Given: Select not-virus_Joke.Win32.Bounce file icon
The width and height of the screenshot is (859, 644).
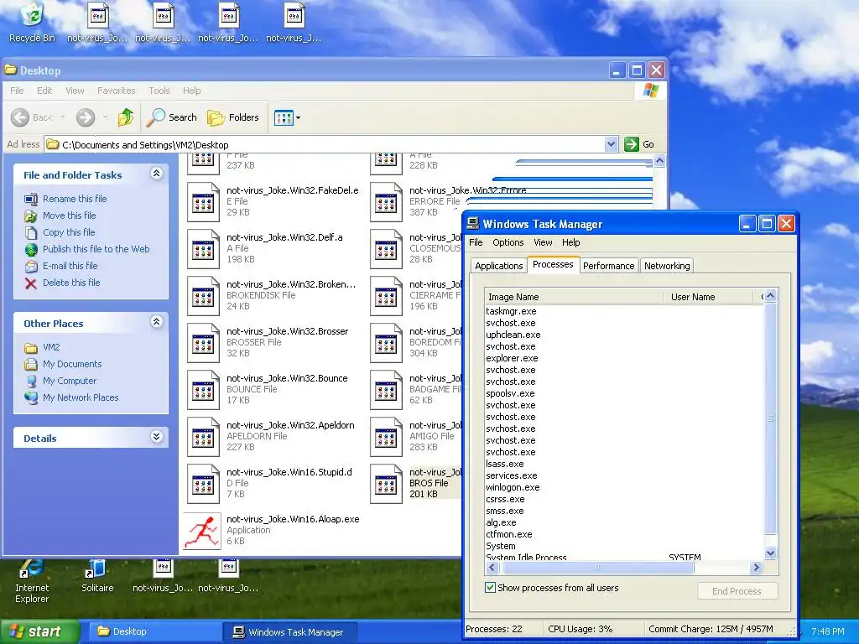Looking at the screenshot, I should (x=203, y=391).
